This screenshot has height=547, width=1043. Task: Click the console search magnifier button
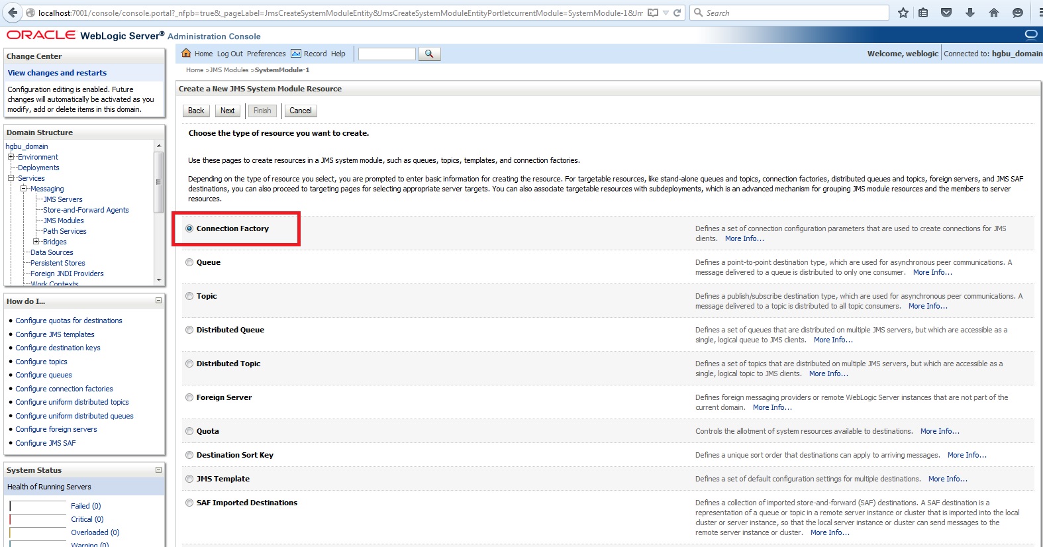click(429, 54)
